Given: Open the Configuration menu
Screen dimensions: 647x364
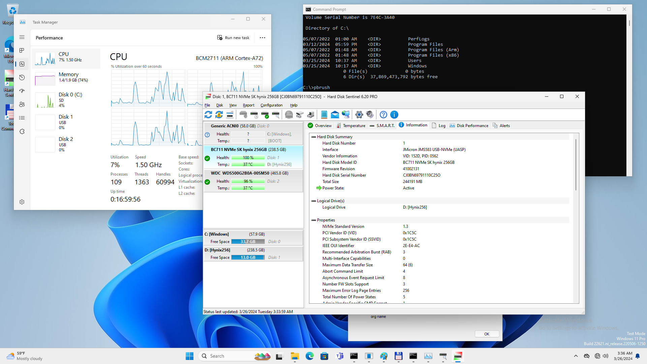Looking at the screenshot, I should (271, 105).
